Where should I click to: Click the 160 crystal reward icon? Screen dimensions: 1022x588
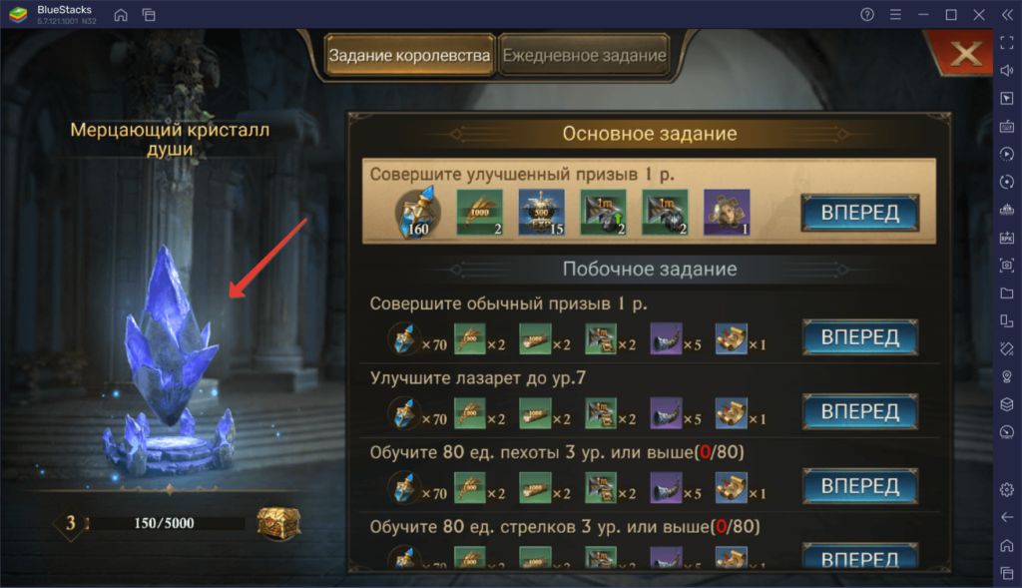[418, 213]
